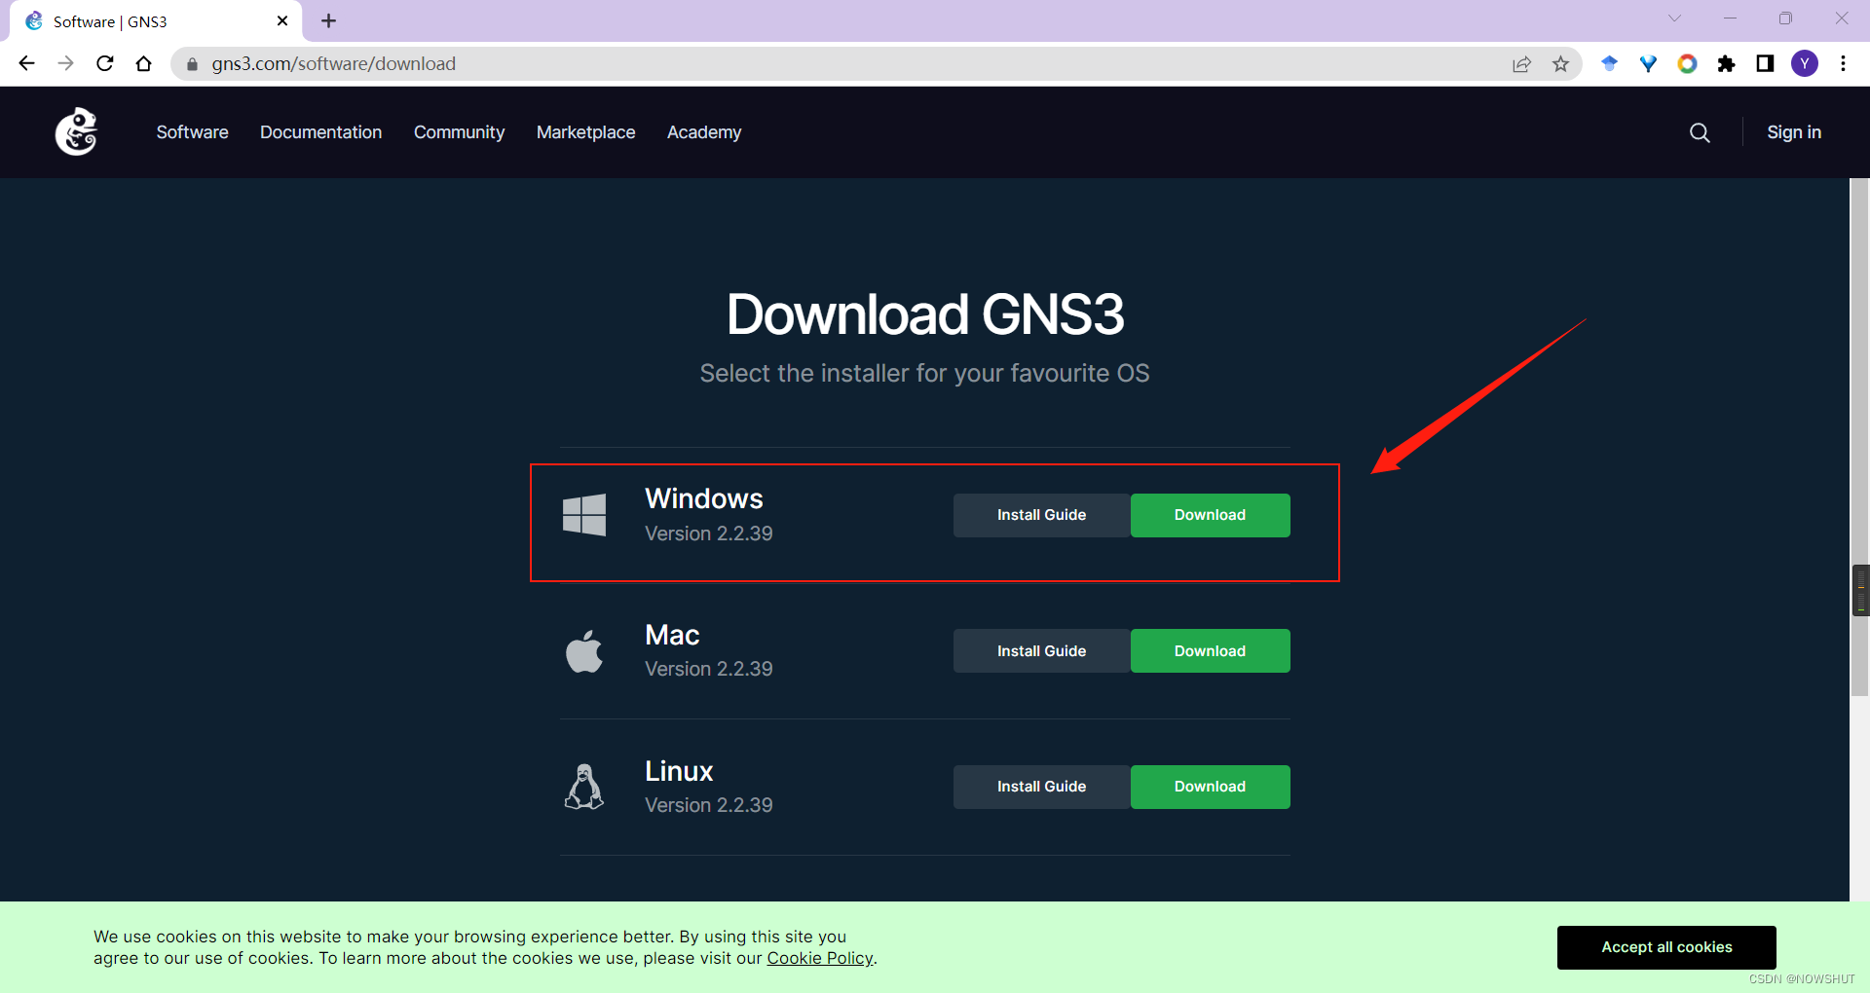Screen dimensions: 1870x993
Task: Click the browser forward arrow
Action: (x=65, y=63)
